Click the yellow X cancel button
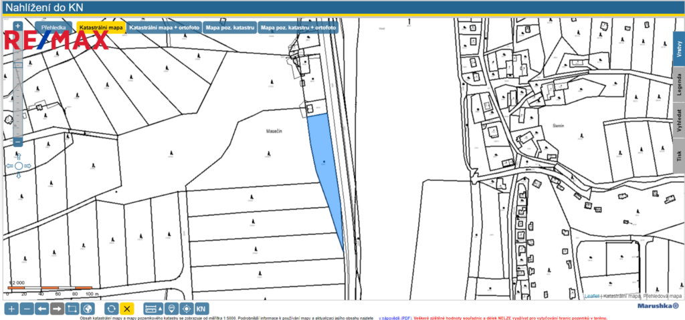The image size is (685, 320). click(126, 309)
